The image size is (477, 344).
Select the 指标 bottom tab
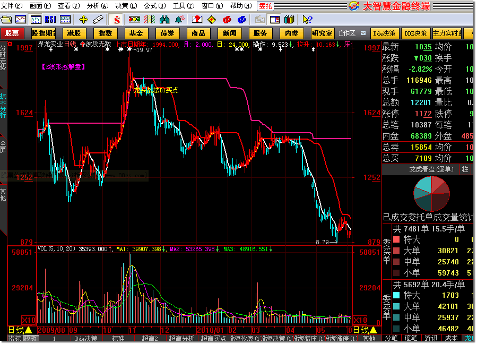14,338
